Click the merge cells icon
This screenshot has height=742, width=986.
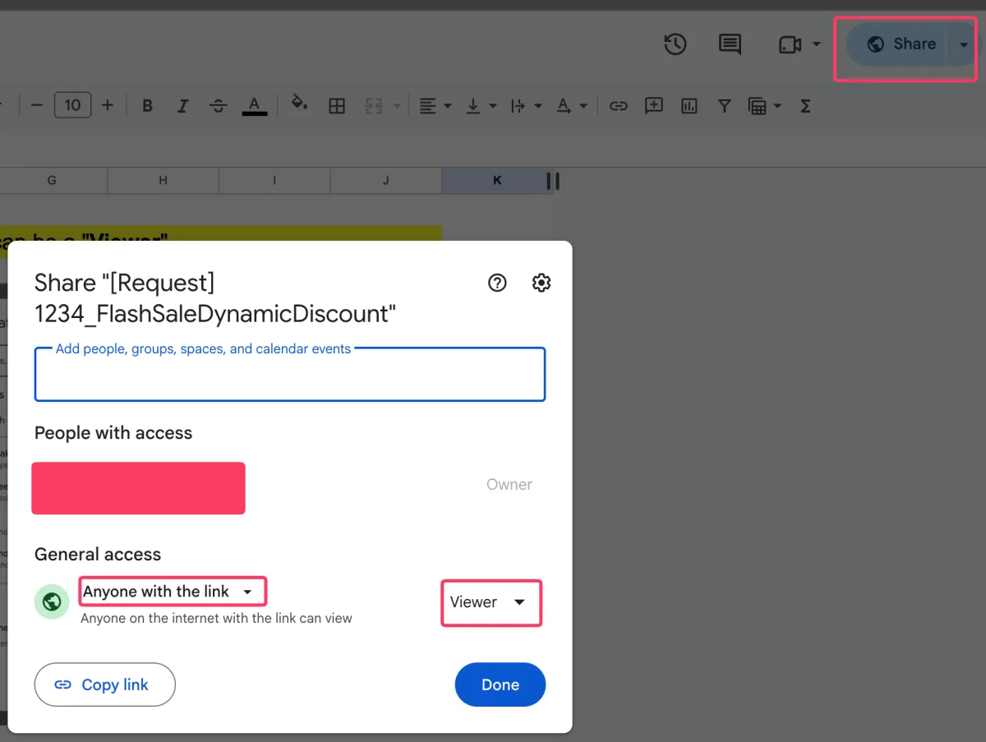pos(375,105)
